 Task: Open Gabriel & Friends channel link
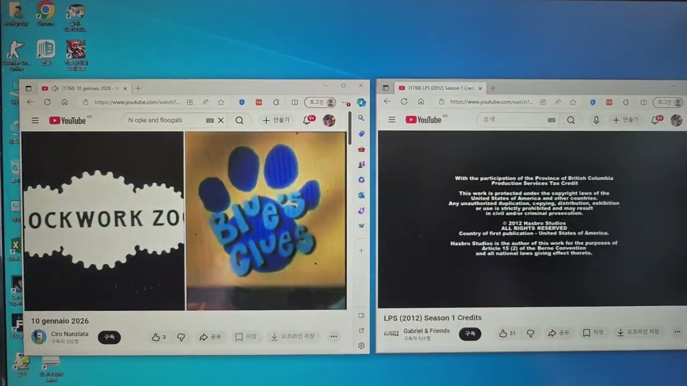[x=427, y=331]
